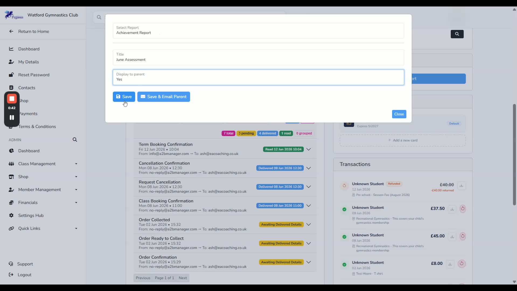Image resolution: width=517 pixels, height=291 pixels.
Task: Click the Refunded tag on Unknown Student
Action: click(x=394, y=184)
